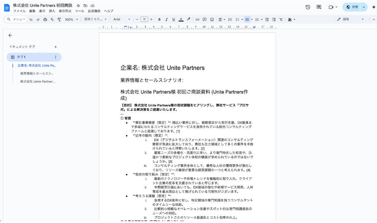
Task: Insert an image from the toolbar
Action: pyautogui.click(x=212, y=19)
